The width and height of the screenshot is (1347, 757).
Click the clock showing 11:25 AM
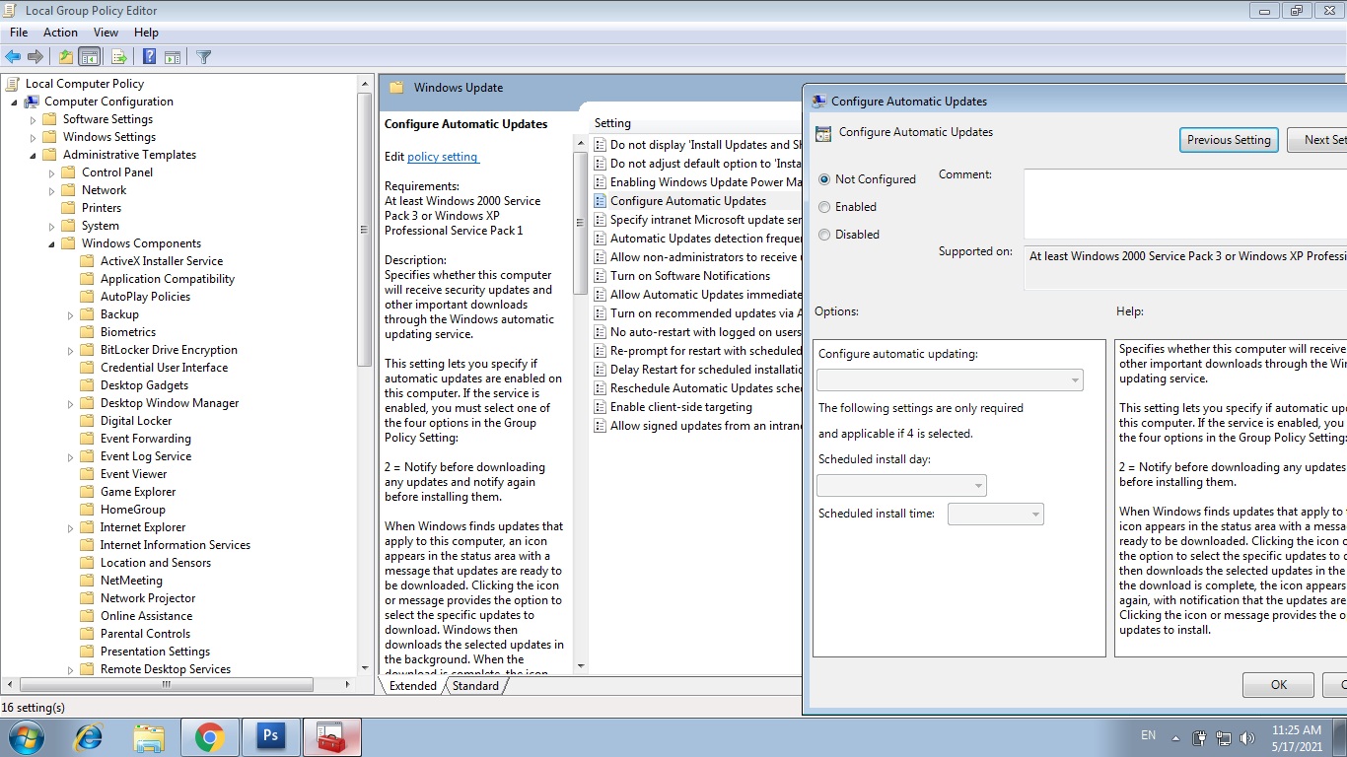tap(1297, 730)
